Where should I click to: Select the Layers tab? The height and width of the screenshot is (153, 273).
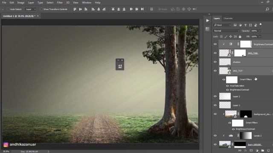click(x=217, y=18)
